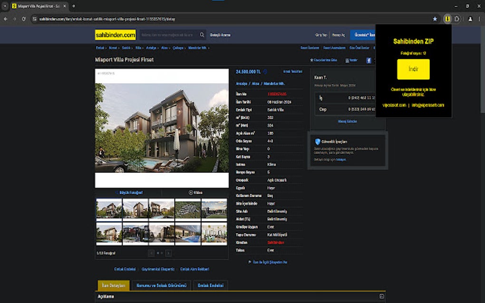Open the tab search dropdown arrow
Screen dimensions: 485x303
coord(5,6)
